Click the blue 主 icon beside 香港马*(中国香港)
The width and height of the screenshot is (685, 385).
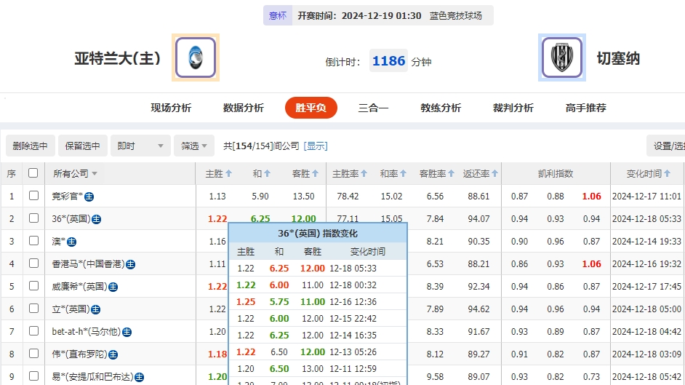(x=131, y=264)
